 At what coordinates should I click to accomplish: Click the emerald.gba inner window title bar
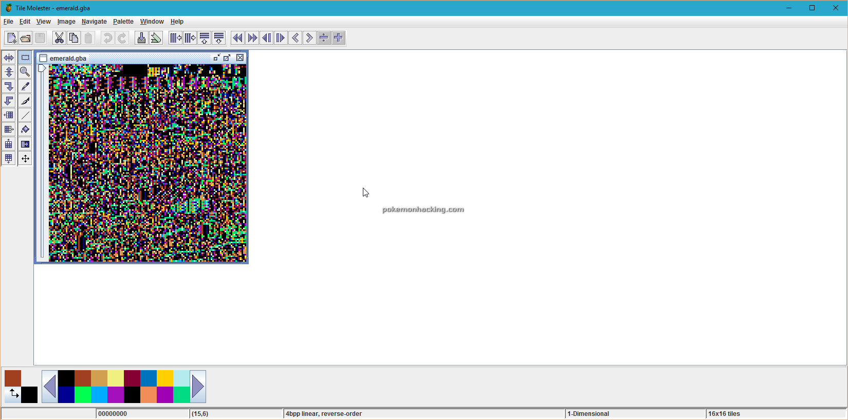click(141, 58)
